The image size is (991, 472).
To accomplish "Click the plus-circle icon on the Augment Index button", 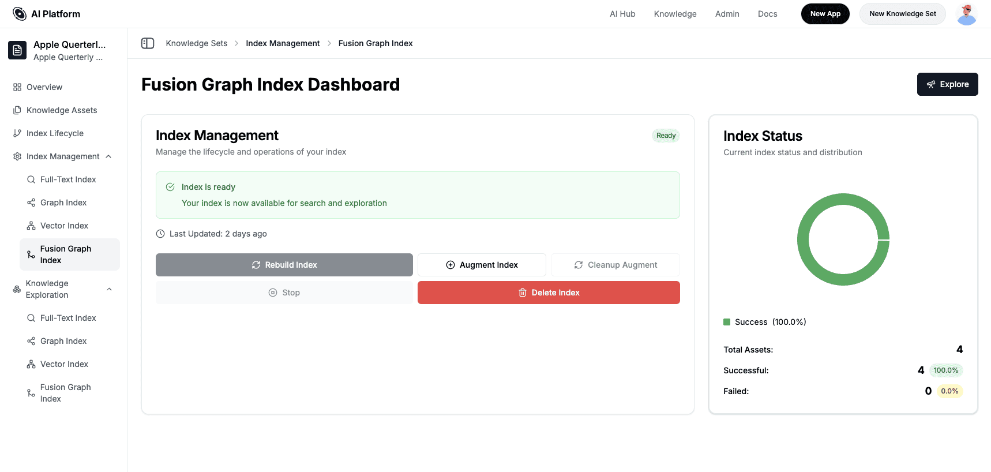I will 451,265.
